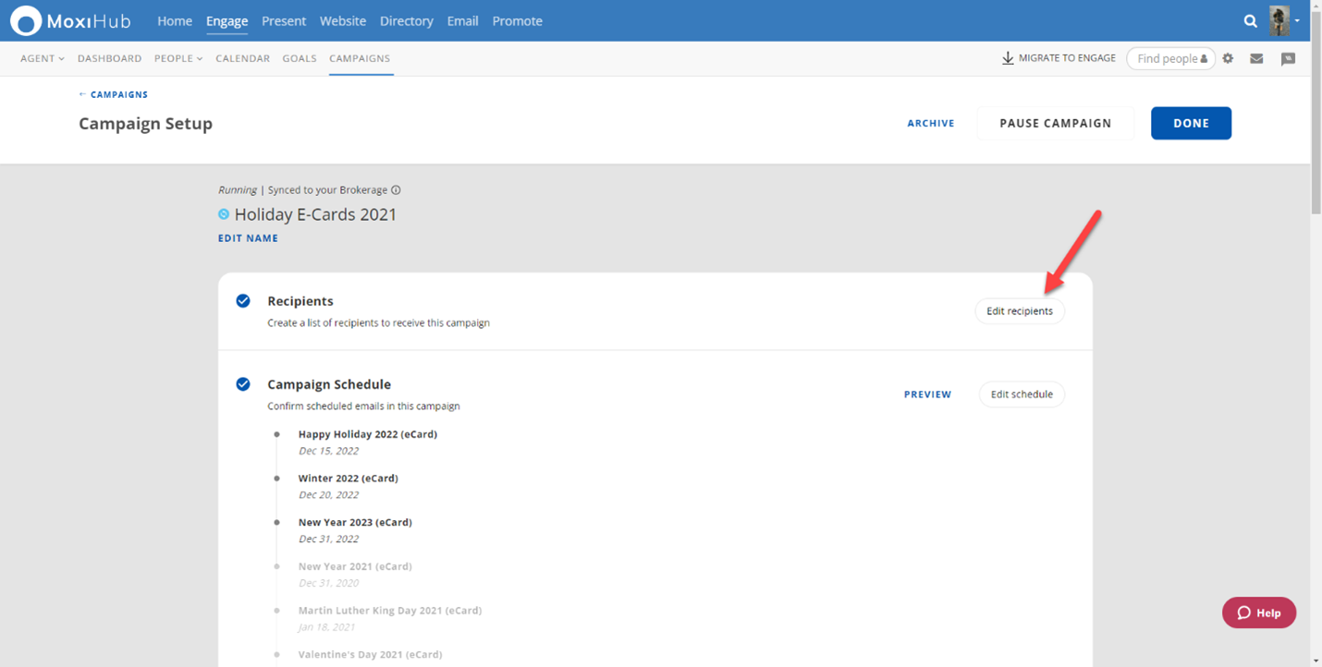Click the MoxiHub logo icon
Viewport: 1322px width, 667px height.
click(26, 20)
